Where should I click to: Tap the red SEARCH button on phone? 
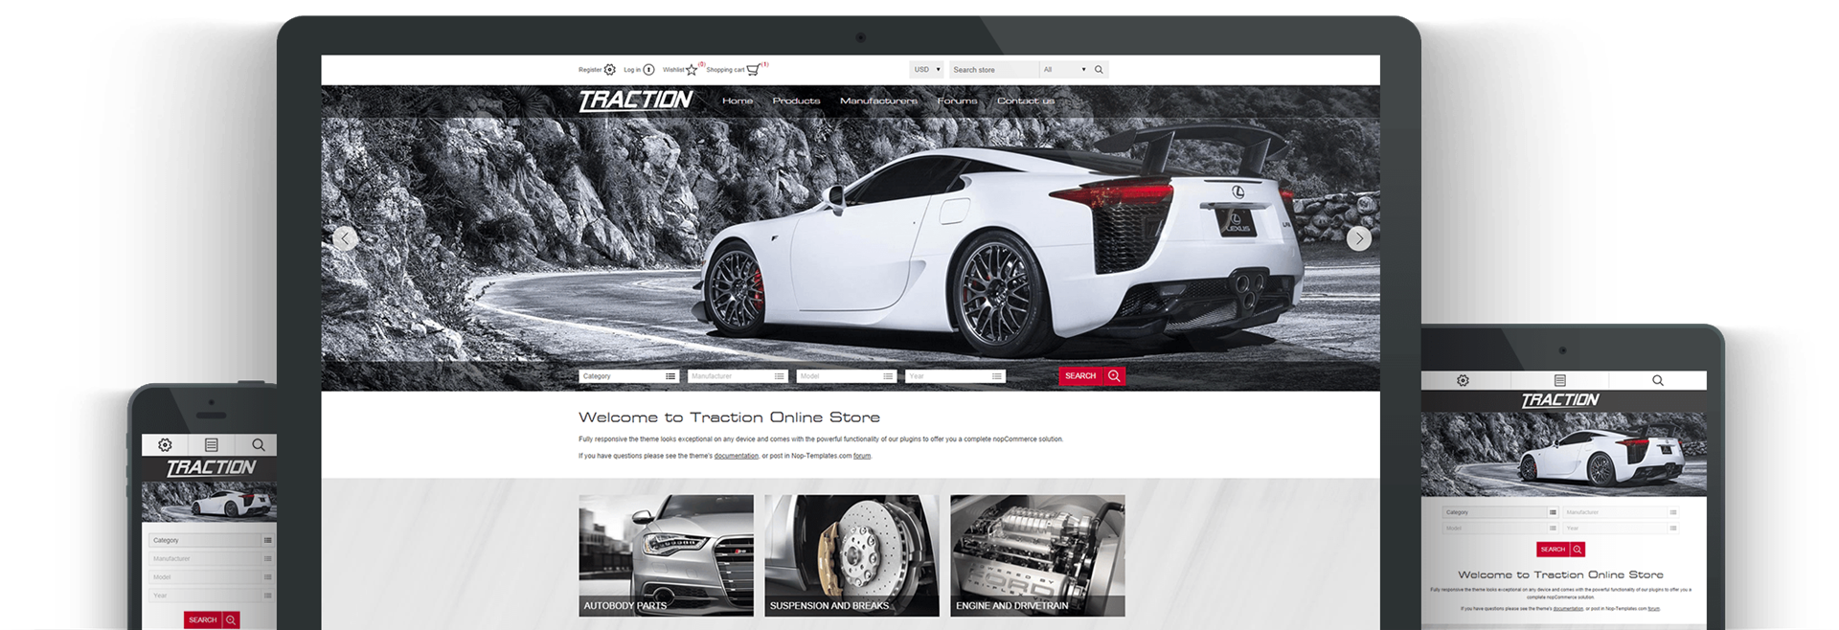pos(212,620)
